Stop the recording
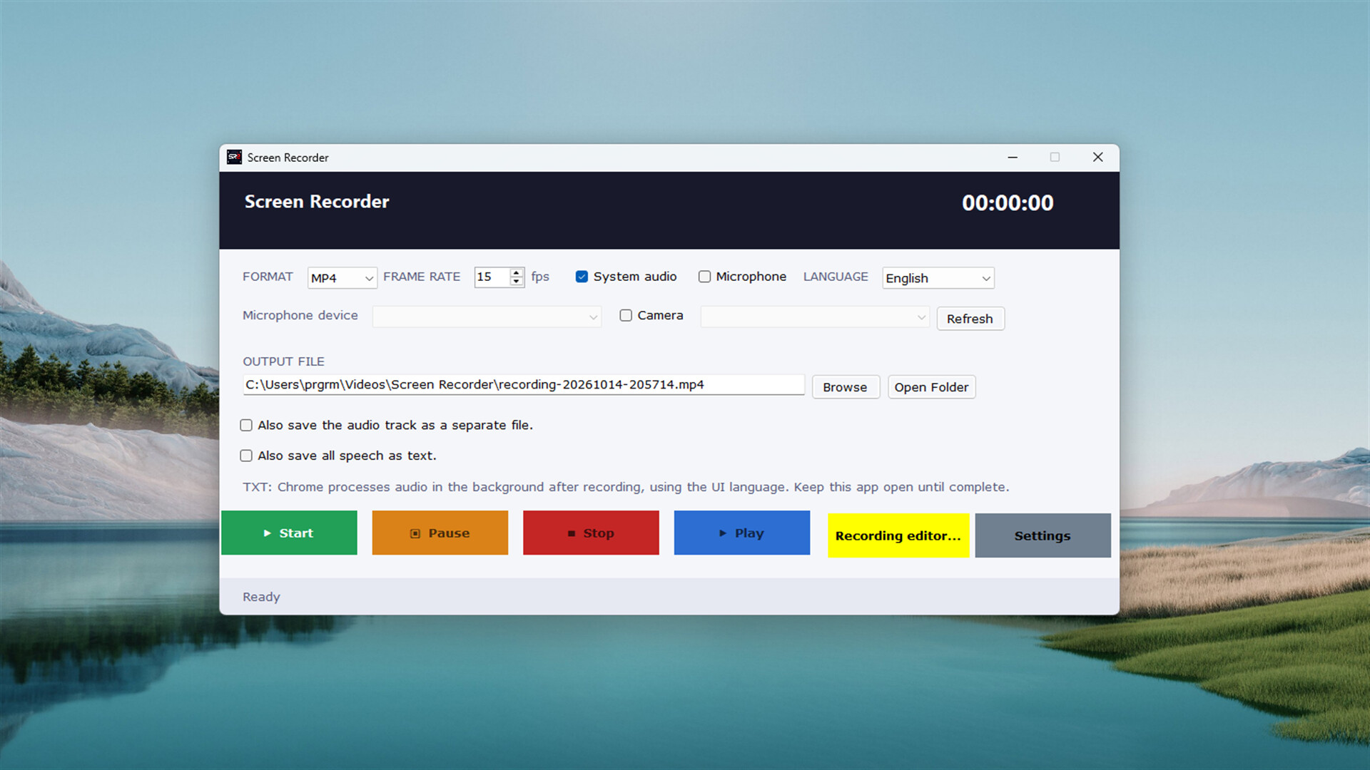 click(x=591, y=533)
